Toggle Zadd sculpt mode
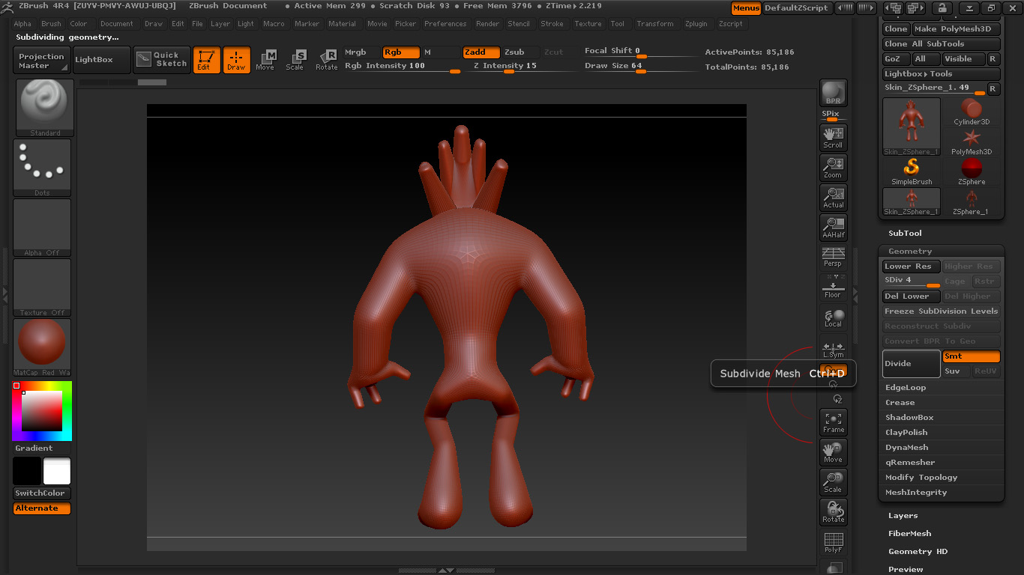The width and height of the screenshot is (1024, 575). click(481, 52)
